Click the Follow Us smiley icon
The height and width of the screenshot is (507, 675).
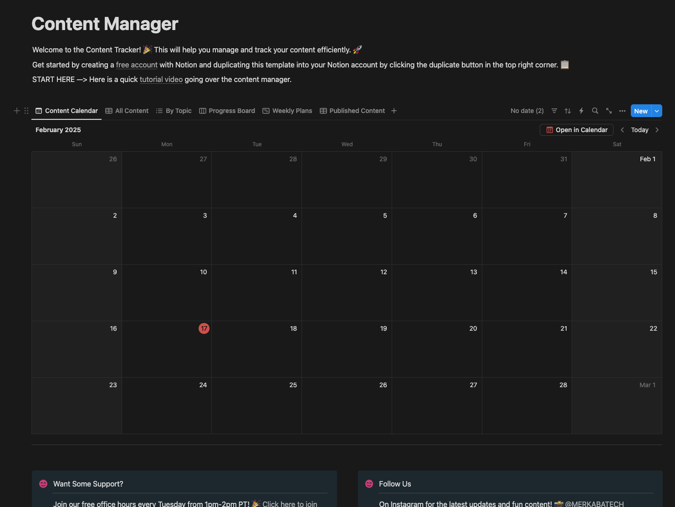pyautogui.click(x=369, y=484)
